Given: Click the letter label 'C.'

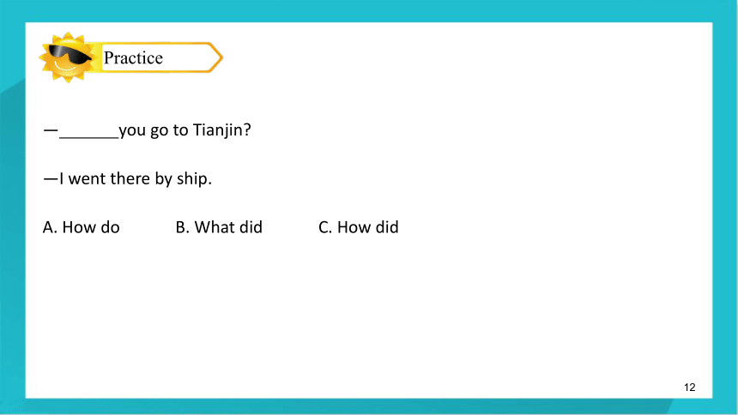Looking at the screenshot, I should (x=325, y=227).
